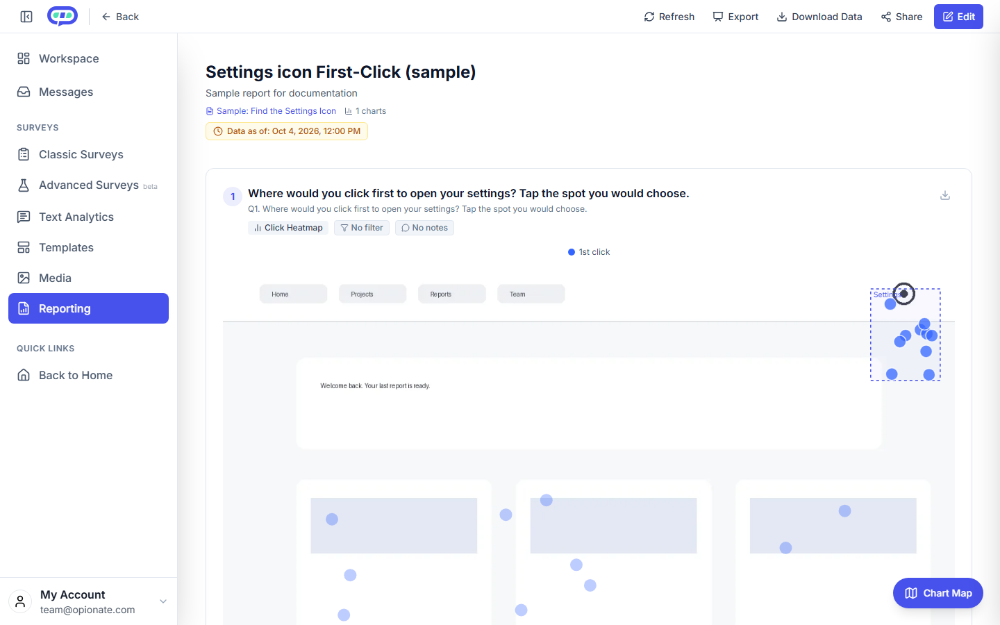
Task: Click the Opinionate chat bubble logo
Action: pos(62,16)
